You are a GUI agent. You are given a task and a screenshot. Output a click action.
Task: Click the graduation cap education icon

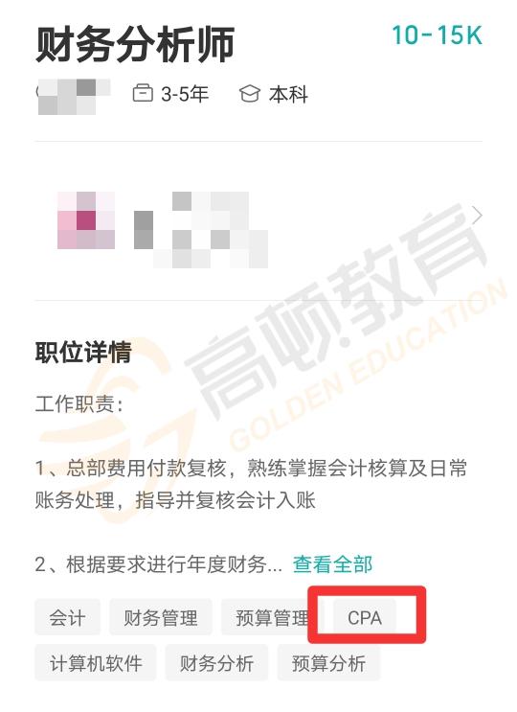[250, 94]
